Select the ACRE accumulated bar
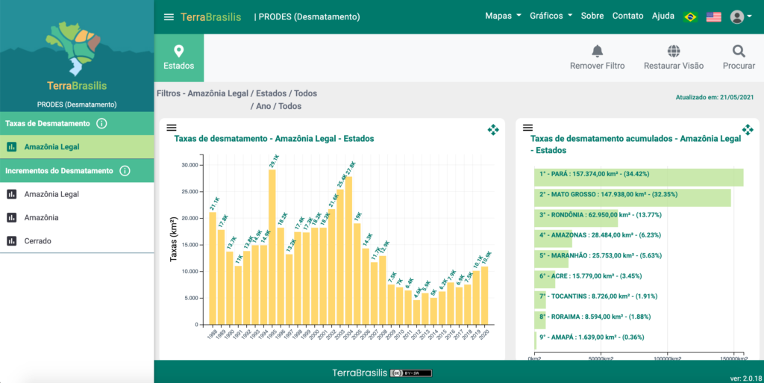764x383 pixels. 545,280
